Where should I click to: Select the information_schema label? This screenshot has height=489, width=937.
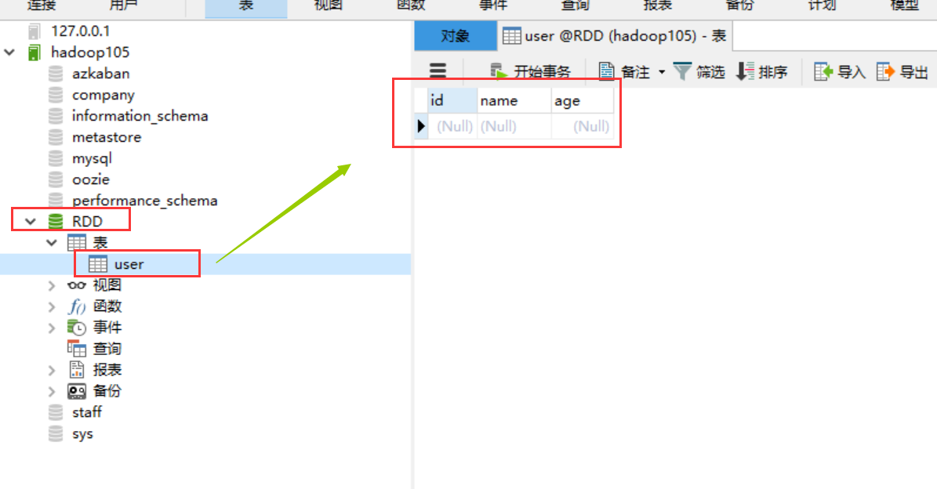(140, 116)
